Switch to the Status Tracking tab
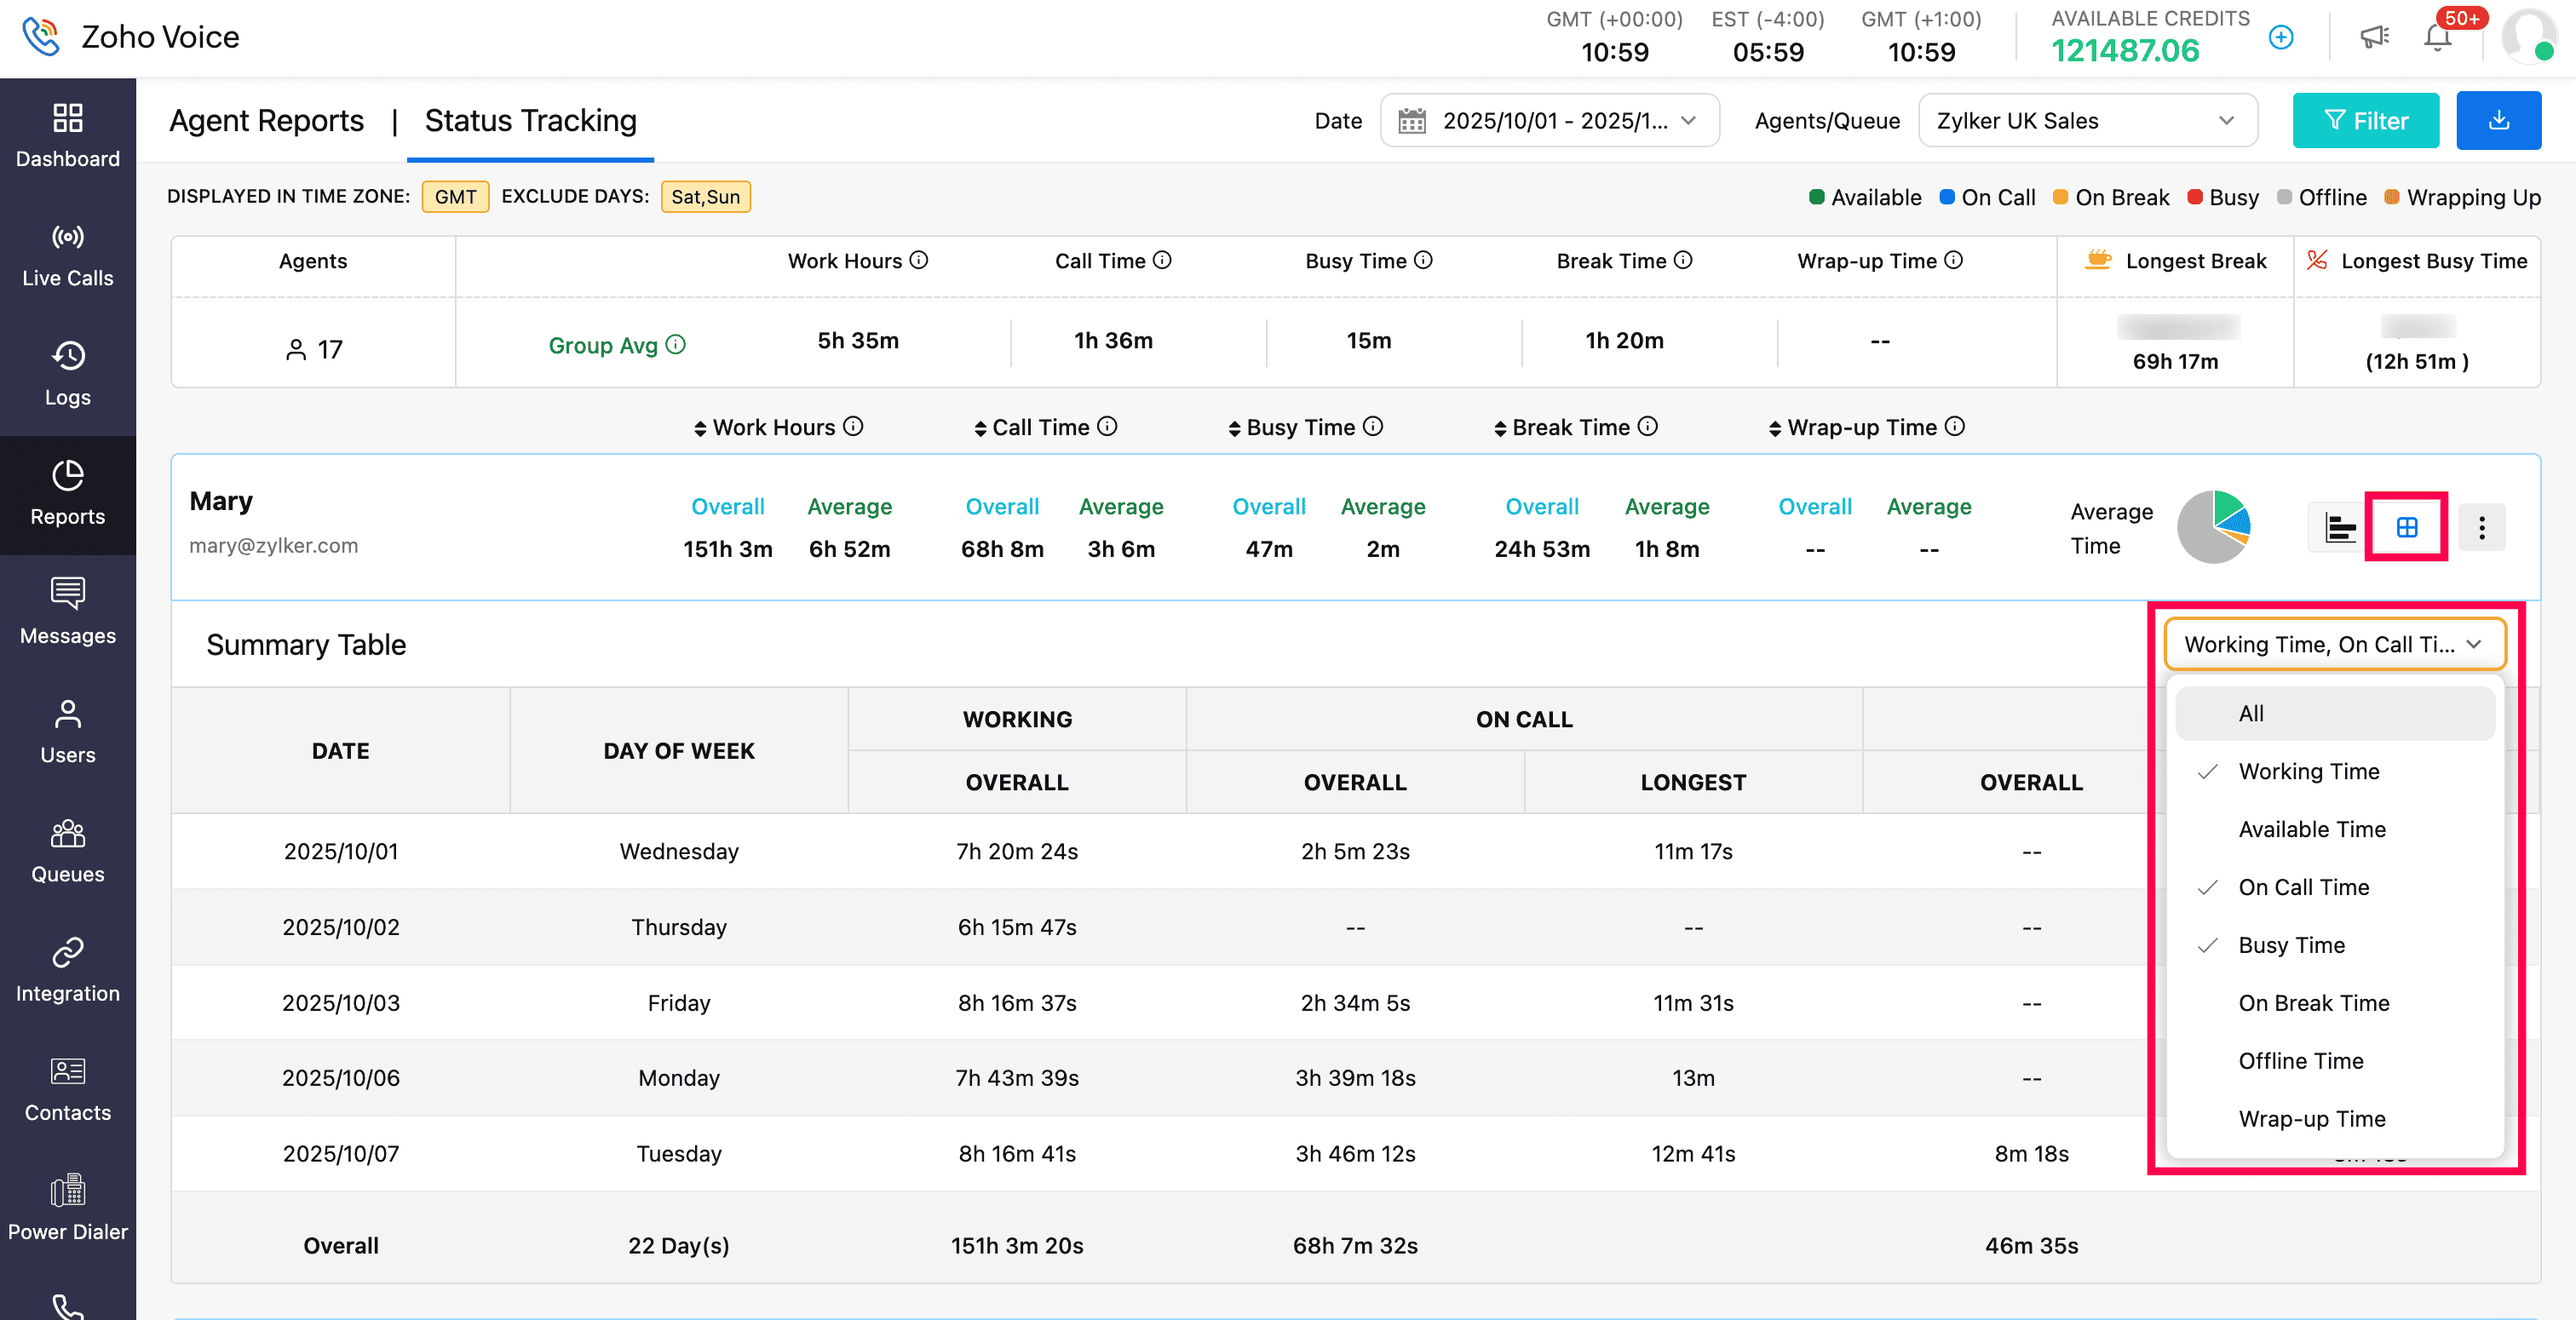 (530, 121)
